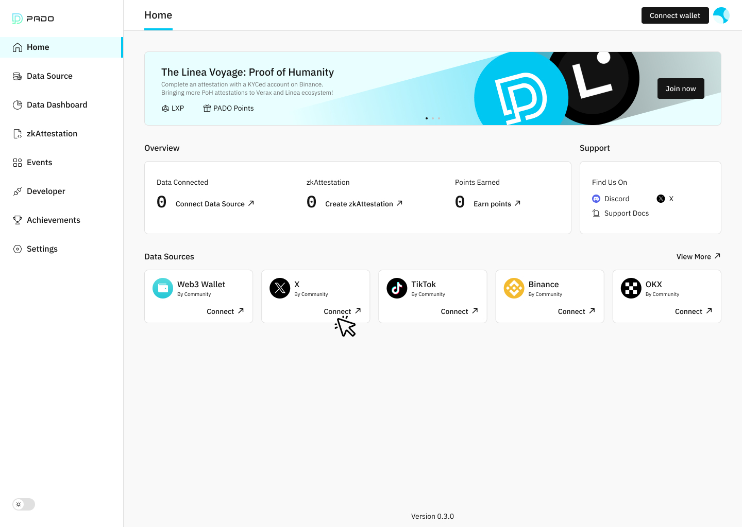
Task: Click the Web3 Wallet icon
Action: coord(163,288)
